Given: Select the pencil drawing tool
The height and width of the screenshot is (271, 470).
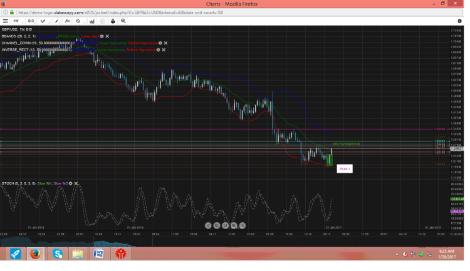Looking at the screenshot, I should click(x=56, y=21).
